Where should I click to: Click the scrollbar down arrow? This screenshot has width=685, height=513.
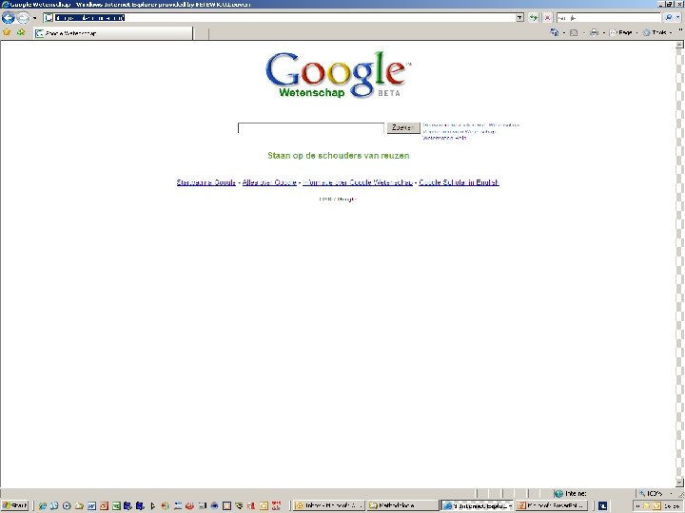click(679, 483)
